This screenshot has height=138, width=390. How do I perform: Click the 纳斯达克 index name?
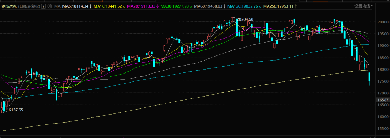9,6
